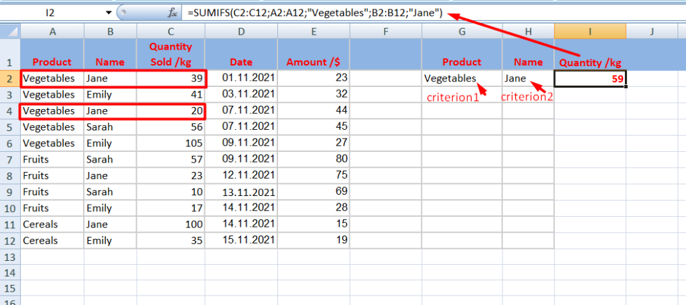Open the Name Box dropdown arrow
This screenshot has width=686, height=305.
click(x=109, y=13)
